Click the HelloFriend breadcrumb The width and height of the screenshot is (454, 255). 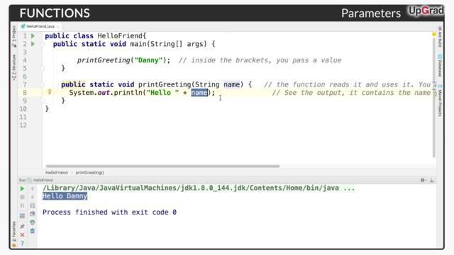click(x=57, y=173)
